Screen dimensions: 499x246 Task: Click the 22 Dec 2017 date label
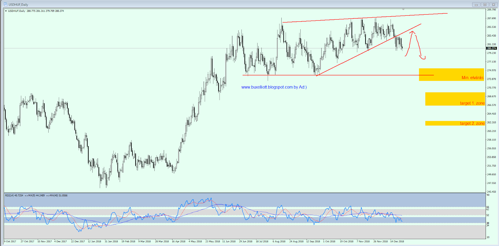point(78,241)
